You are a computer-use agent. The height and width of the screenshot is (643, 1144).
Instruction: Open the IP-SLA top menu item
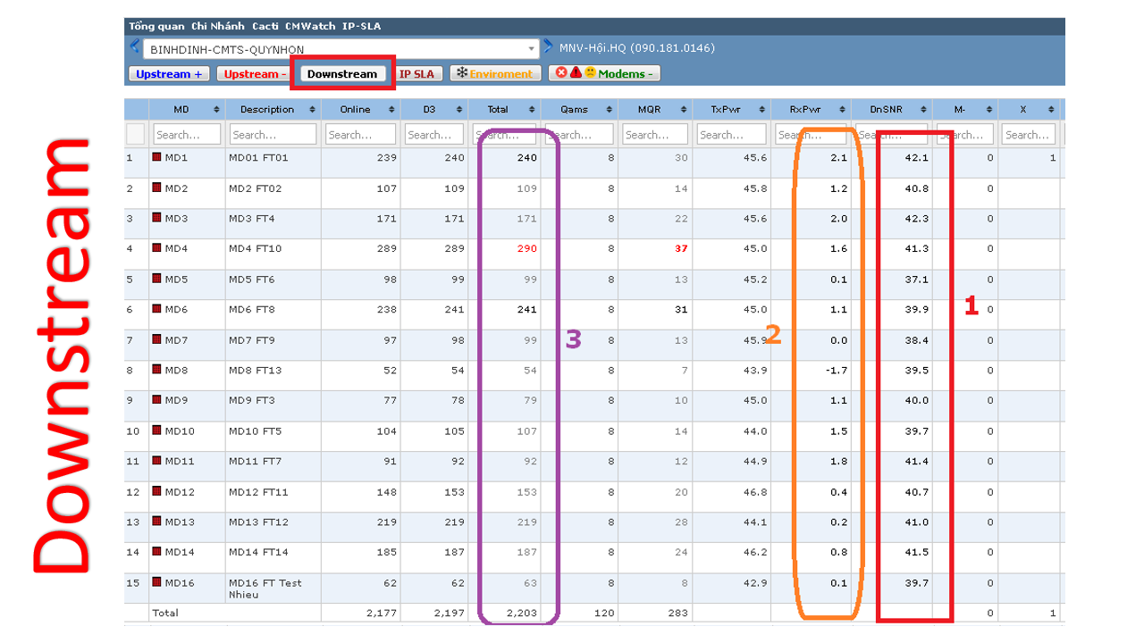[x=361, y=26]
